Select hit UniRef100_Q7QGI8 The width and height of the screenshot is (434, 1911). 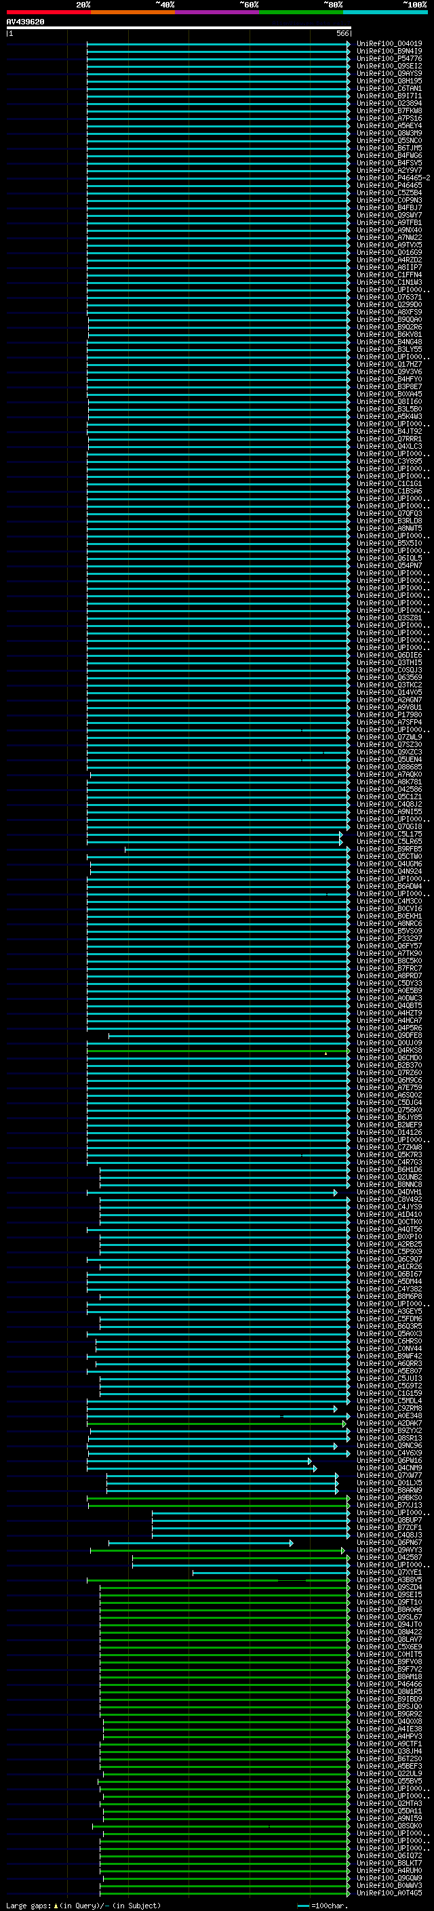coord(389,826)
